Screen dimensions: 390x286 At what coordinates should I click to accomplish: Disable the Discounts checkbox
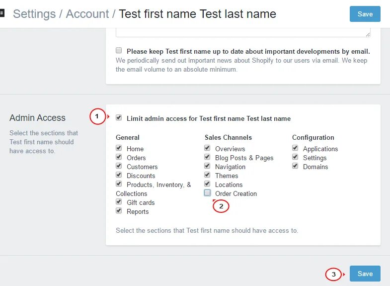119,175
